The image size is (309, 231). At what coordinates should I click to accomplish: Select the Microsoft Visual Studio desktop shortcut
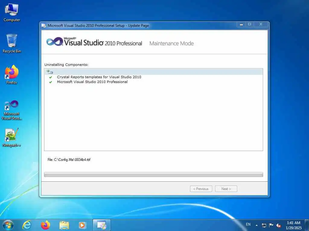[x=12, y=110]
